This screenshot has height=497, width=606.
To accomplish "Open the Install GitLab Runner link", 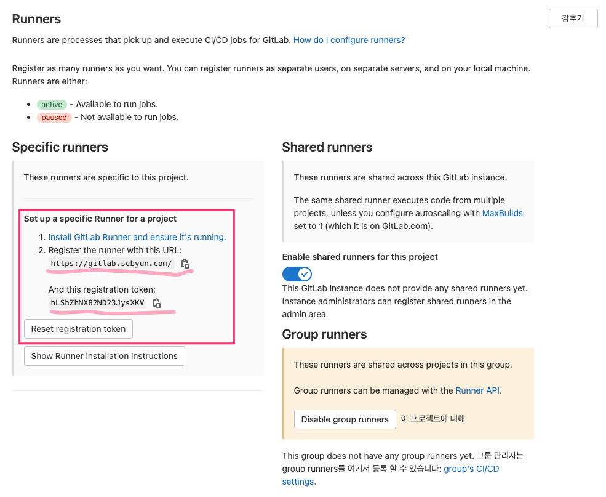I will tap(137, 237).
